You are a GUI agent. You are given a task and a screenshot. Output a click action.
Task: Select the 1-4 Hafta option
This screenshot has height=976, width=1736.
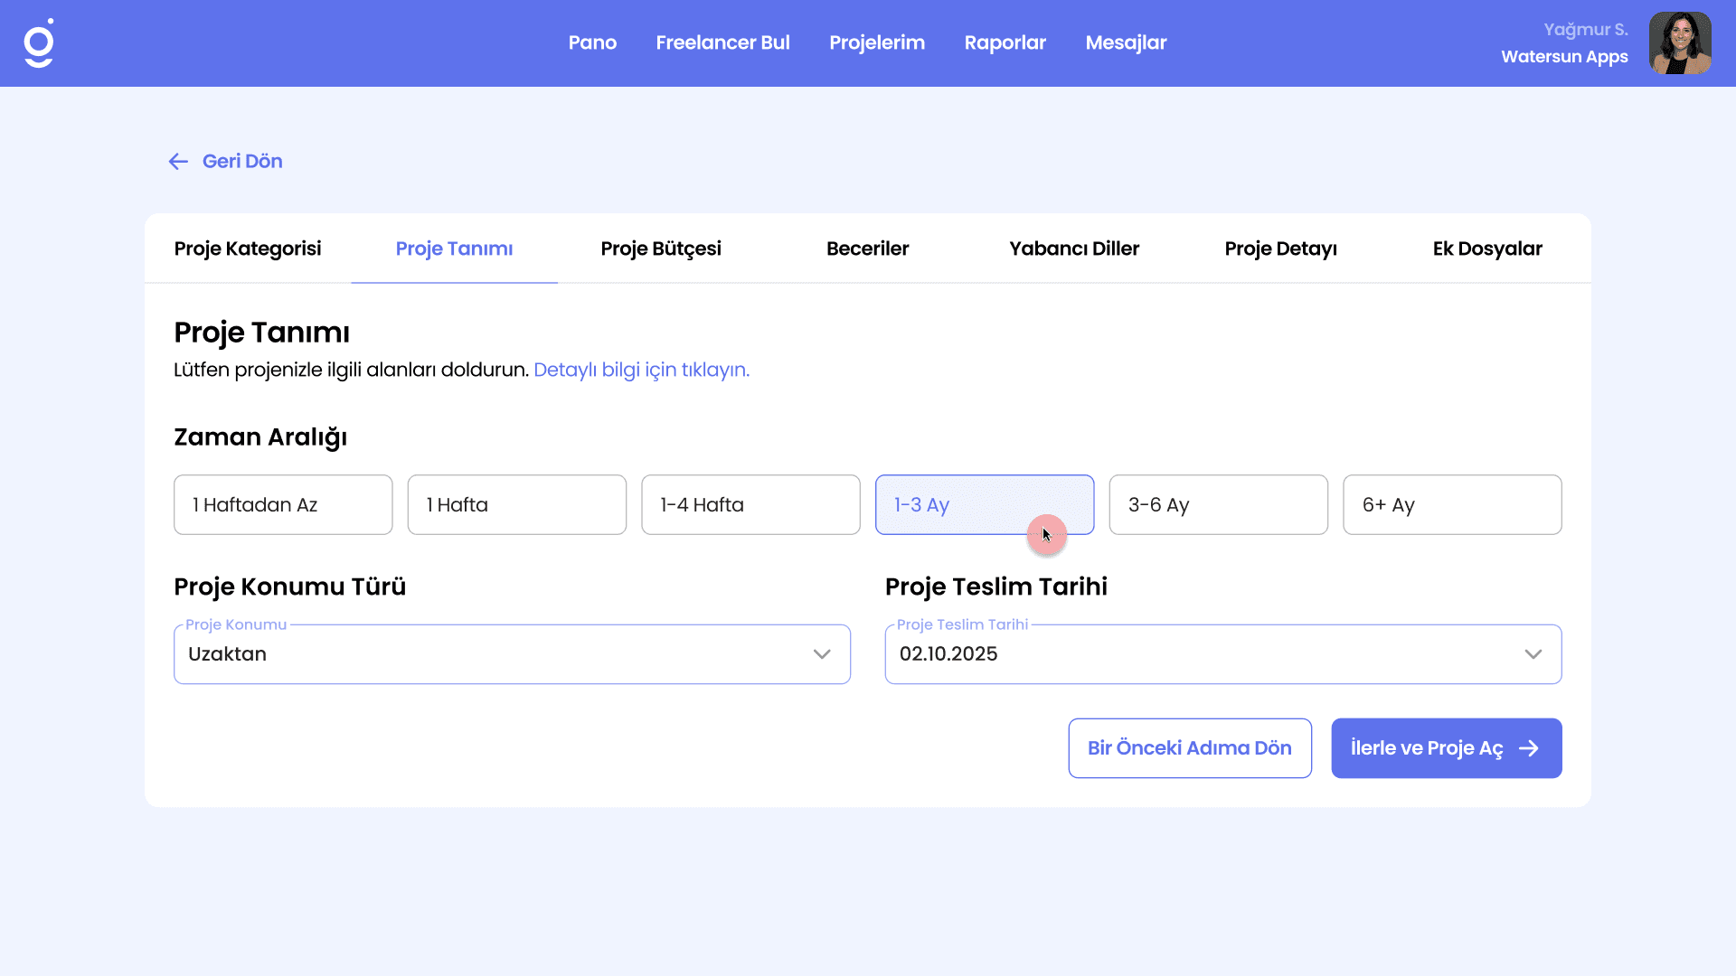750,505
